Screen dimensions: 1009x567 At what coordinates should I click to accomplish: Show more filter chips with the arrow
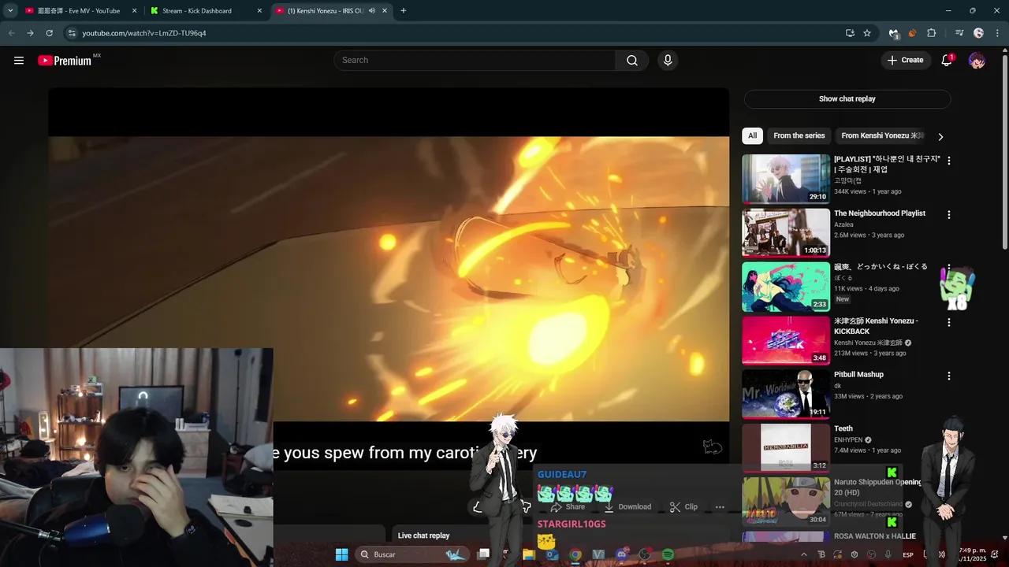click(940, 136)
